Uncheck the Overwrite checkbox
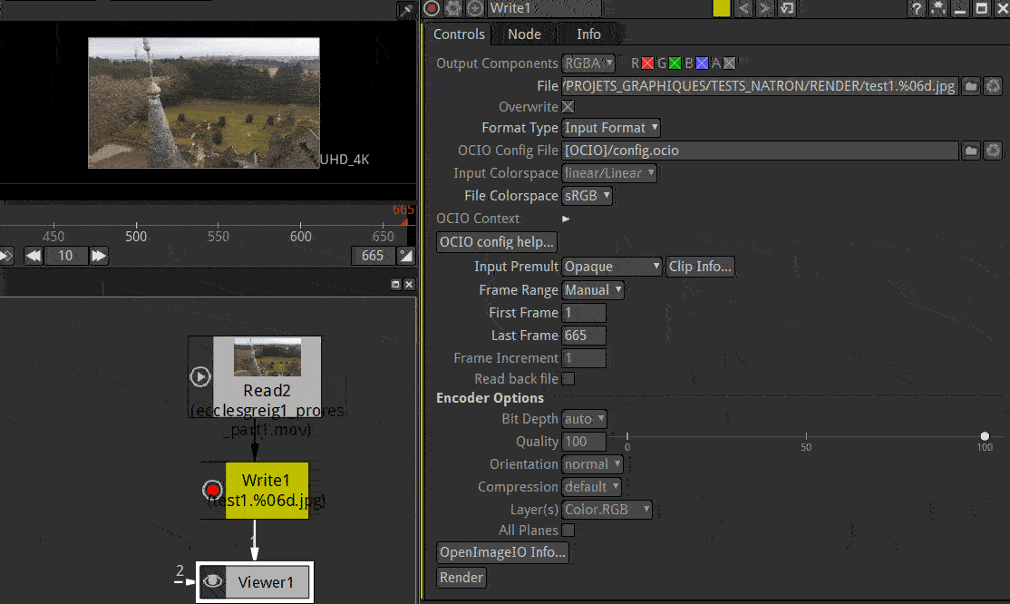The height and width of the screenshot is (604, 1010). (x=568, y=107)
